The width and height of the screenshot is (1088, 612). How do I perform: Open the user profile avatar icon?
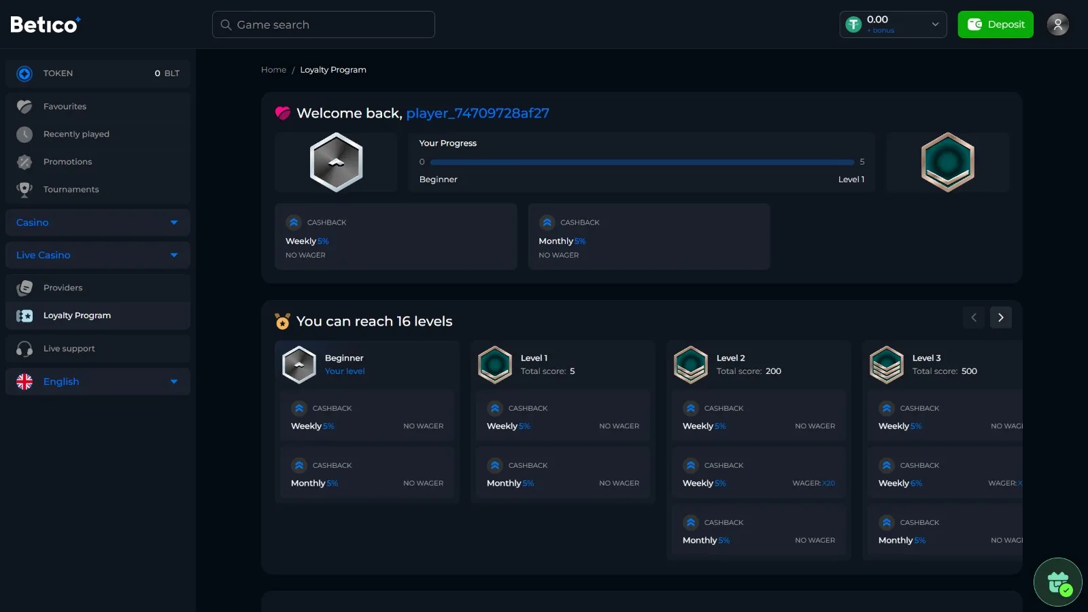(x=1057, y=24)
